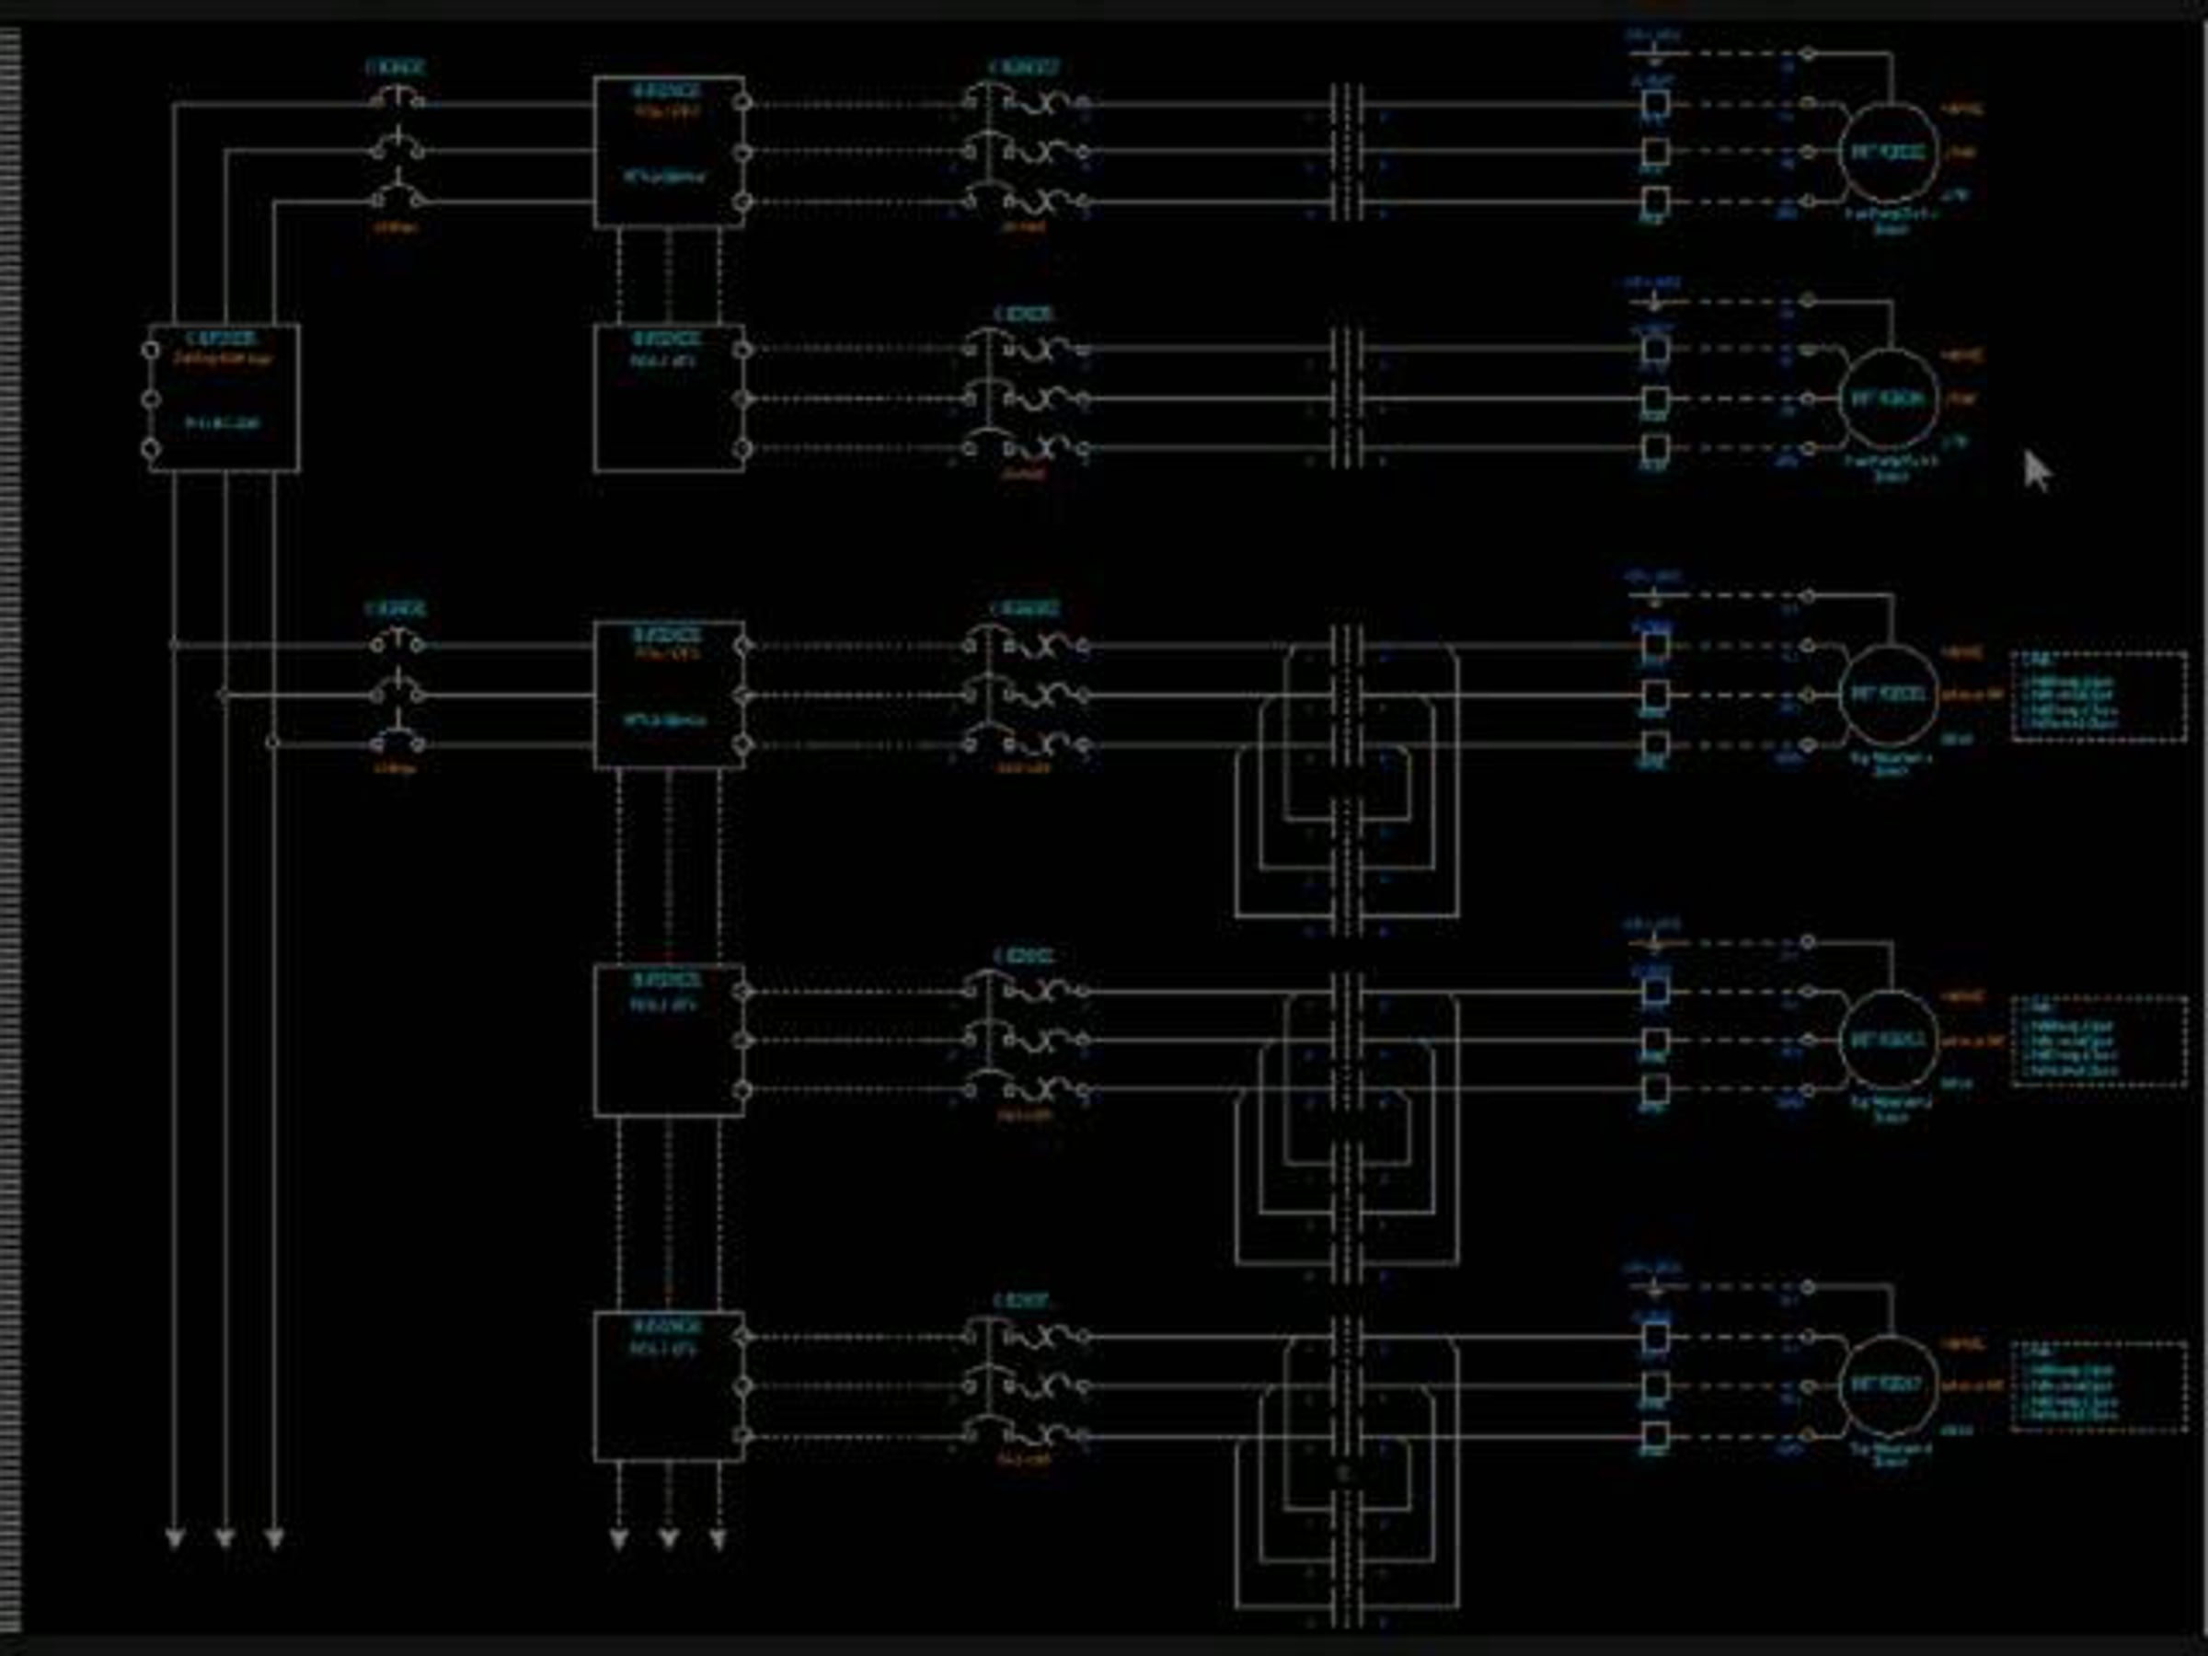Select the third drive module box from top
The width and height of the screenshot is (2208, 1656).
coord(671,695)
